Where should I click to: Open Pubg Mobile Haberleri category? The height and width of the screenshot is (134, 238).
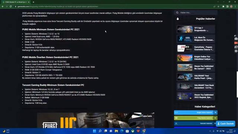coord(196,118)
